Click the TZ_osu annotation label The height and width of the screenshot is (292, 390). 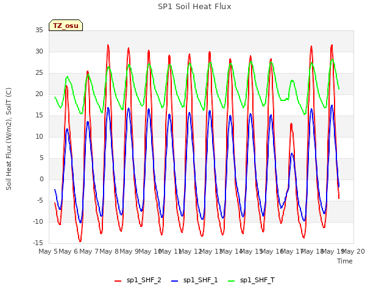(66, 26)
